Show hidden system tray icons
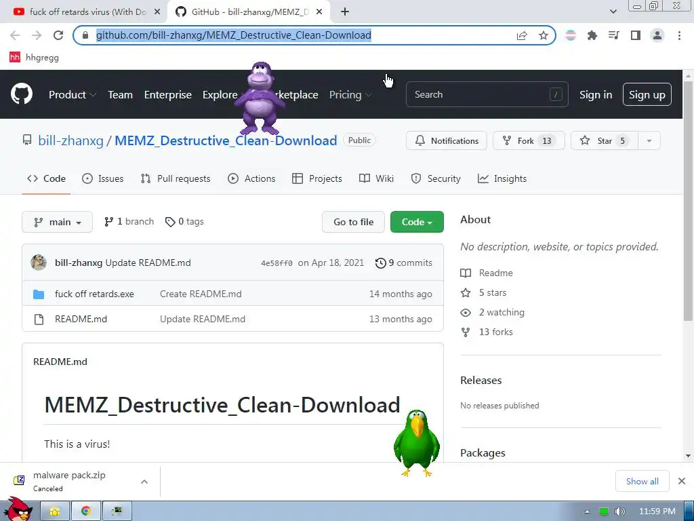This screenshot has height=521, width=694. point(587,512)
